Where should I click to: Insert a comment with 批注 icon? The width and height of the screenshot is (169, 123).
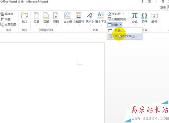tap(25, 16)
